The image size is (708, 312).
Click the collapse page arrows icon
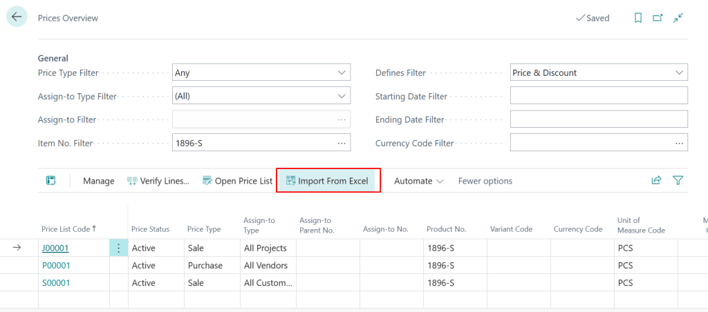point(678,18)
